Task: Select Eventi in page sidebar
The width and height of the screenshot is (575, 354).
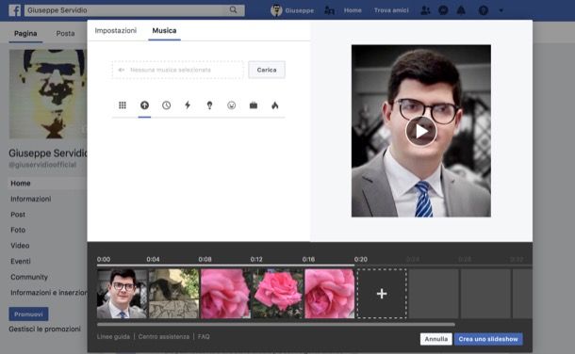Action: (21, 261)
